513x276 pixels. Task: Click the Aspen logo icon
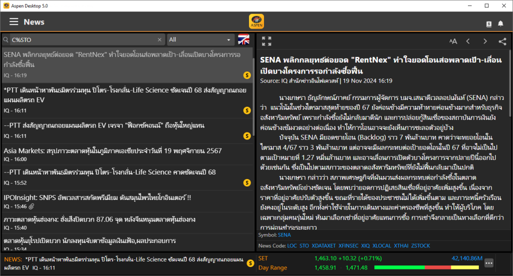pos(256,21)
